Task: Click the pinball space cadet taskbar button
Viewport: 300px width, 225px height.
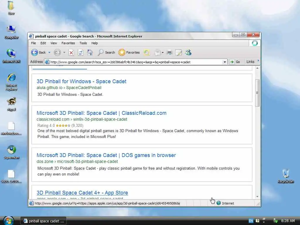Action: click(43, 221)
